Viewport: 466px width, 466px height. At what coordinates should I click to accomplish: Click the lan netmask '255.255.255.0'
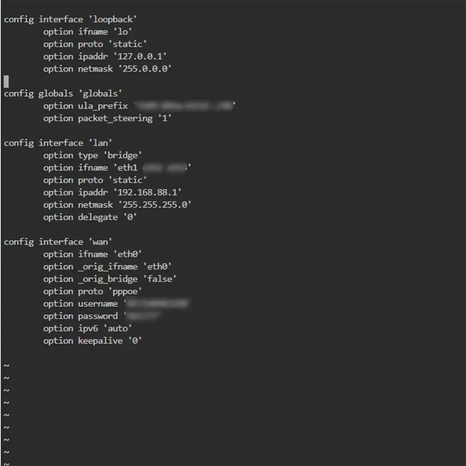point(155,205)
